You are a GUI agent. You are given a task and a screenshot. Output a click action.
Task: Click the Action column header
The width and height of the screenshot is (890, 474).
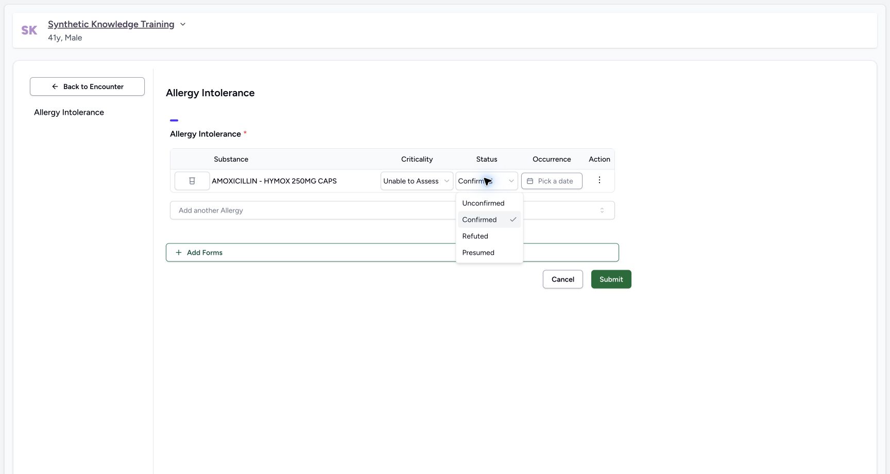pyautogui.click(x=600, y=160)
